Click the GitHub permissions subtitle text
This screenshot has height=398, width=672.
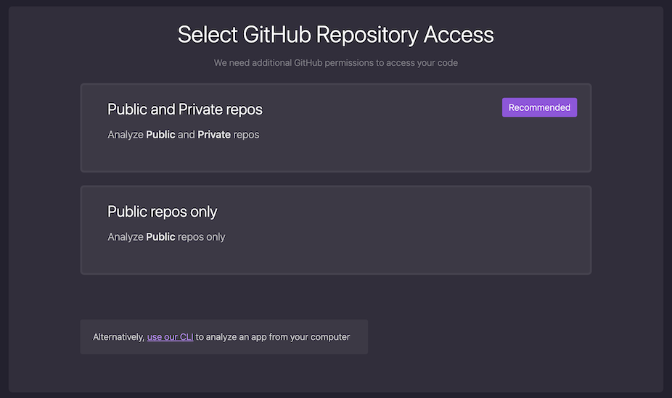point(335,63)
